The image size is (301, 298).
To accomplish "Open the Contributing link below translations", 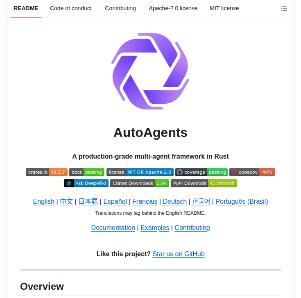I will [x=192, y=227].
